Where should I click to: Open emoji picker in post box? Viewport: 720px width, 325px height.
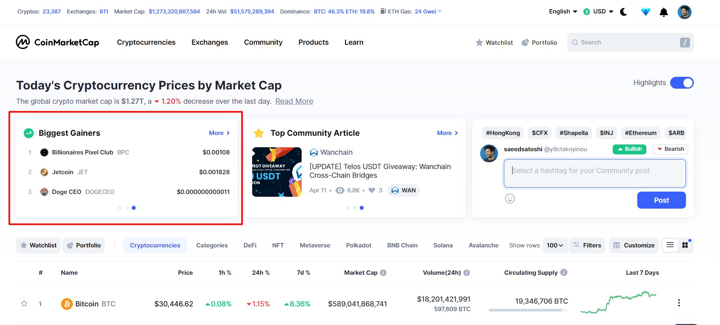tap(510, 199)
